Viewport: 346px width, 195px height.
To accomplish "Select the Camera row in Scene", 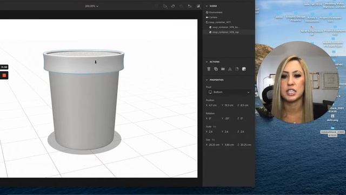I will [229, 17].
